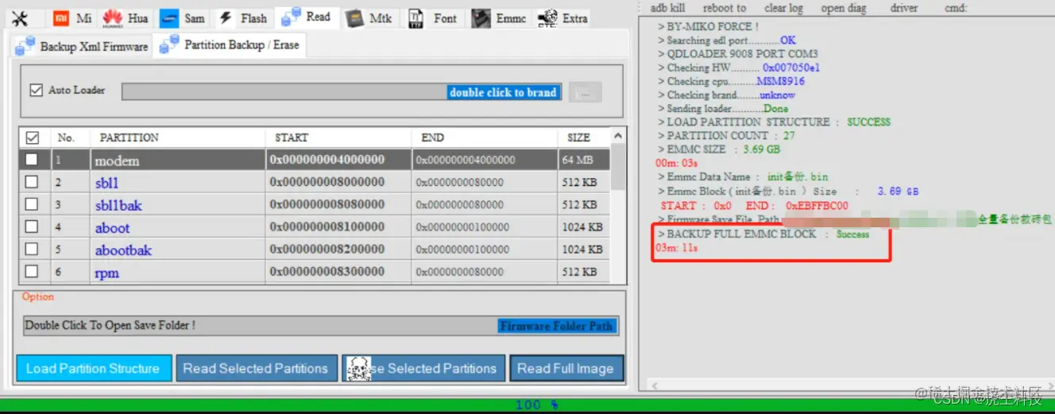Check the sbl1bak partition checkbox
This screenshot has height=414, width=1055.
[x=32, y=204]
